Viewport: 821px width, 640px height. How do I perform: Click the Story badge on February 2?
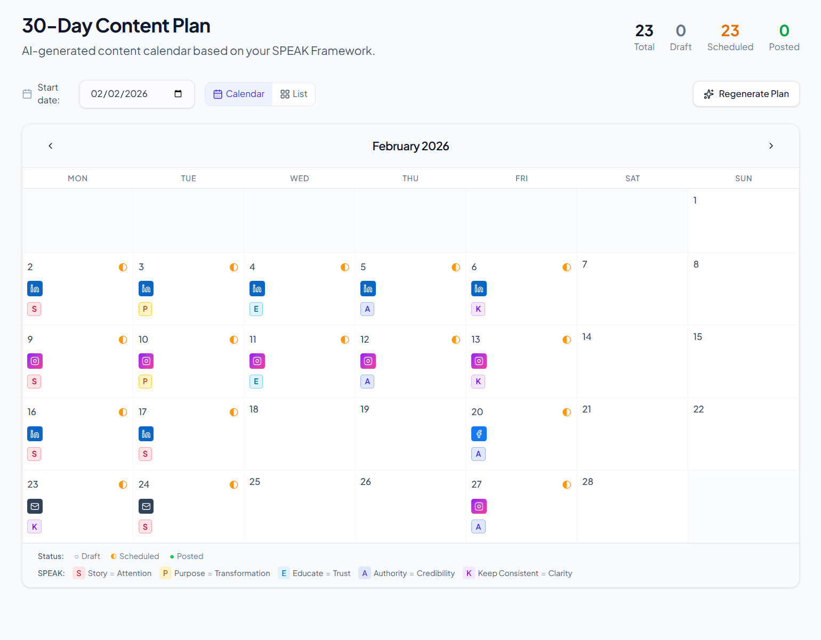coord(34,309)
